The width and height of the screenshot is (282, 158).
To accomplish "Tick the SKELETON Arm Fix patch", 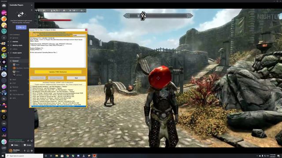I will (31, 88).
